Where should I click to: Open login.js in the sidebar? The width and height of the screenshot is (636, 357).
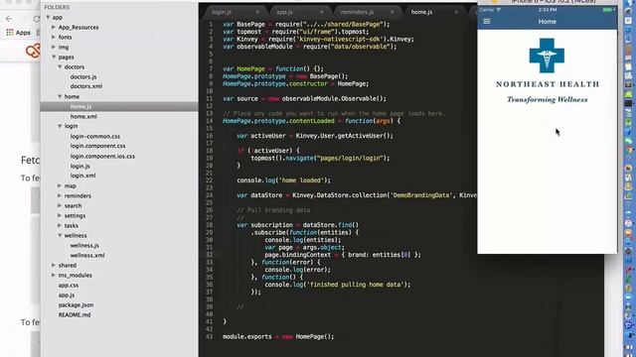79,166
